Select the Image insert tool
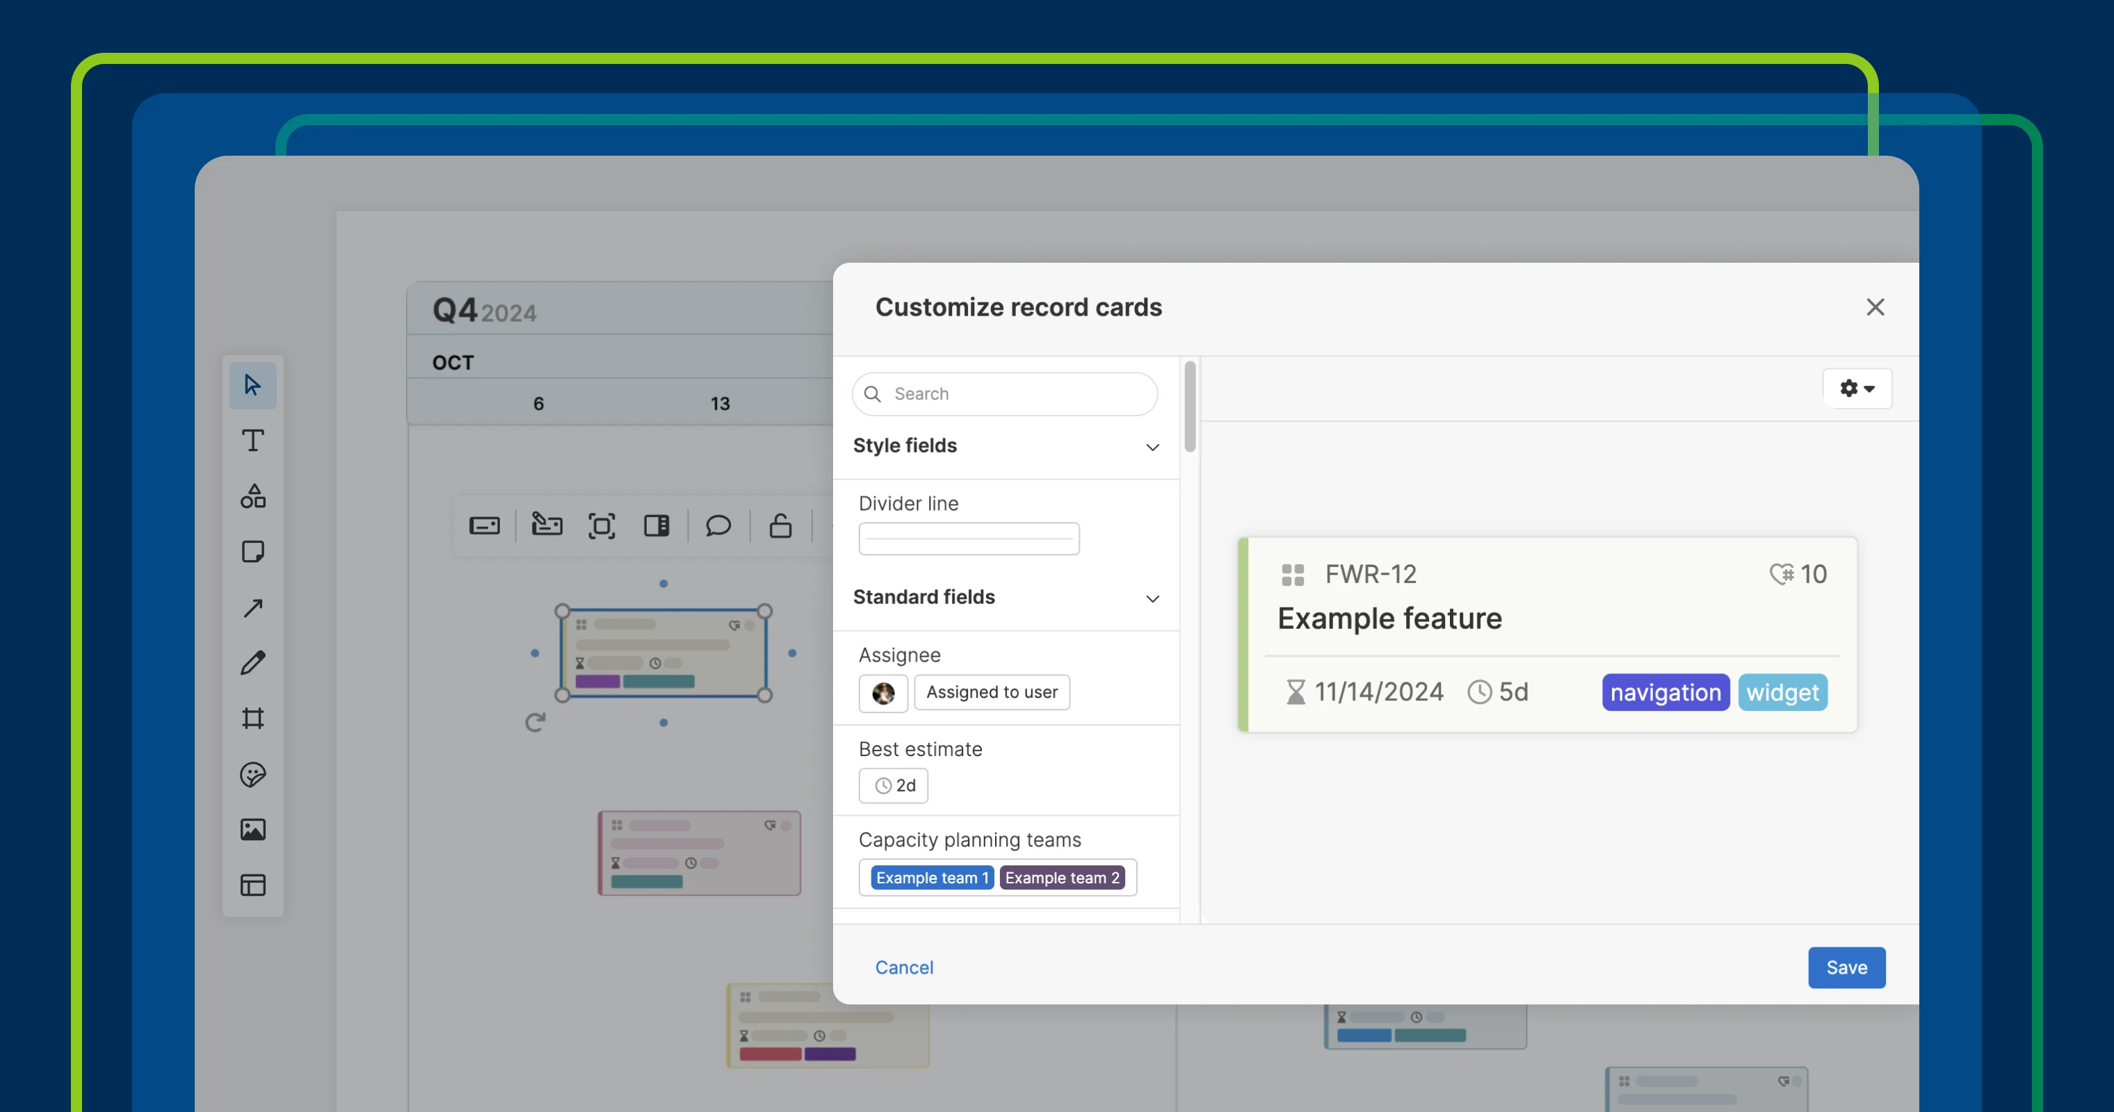This screenshot has height=1112, width=2114. click(x=252, y=830)
